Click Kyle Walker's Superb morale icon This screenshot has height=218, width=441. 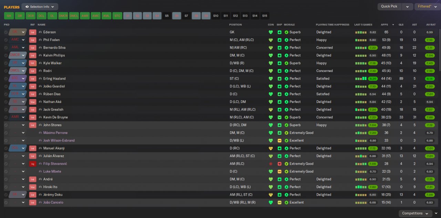(x=286, y=63)
